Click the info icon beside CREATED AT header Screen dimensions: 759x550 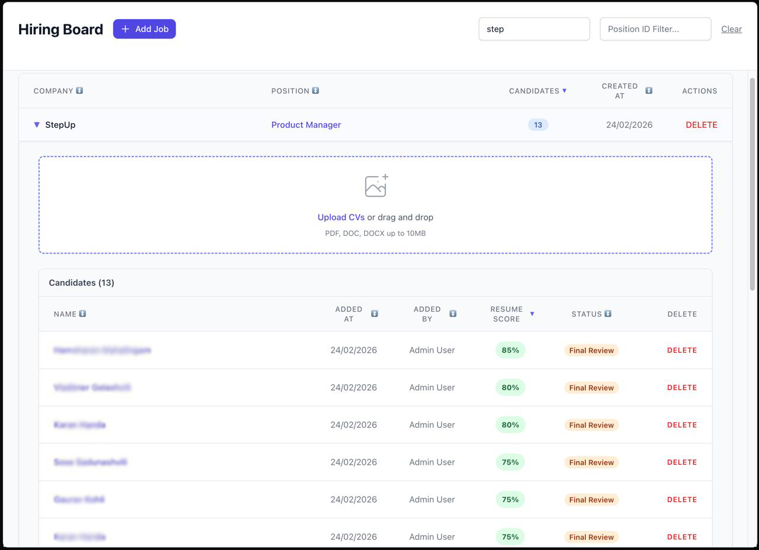(x=649, y=91)
